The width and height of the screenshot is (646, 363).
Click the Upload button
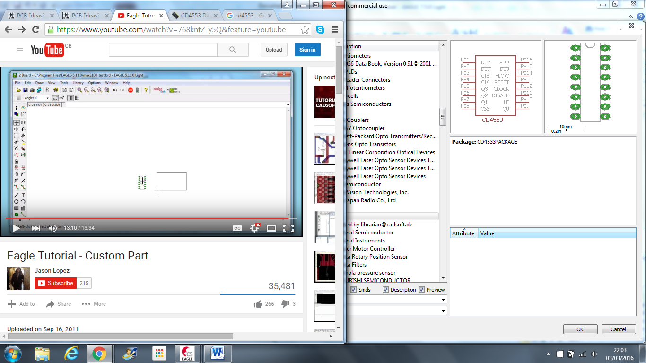click(x=274, y=50)
